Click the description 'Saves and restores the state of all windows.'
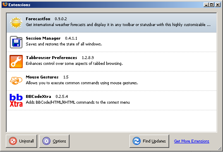This screenshot has height=152, width=223. [64, 44]
